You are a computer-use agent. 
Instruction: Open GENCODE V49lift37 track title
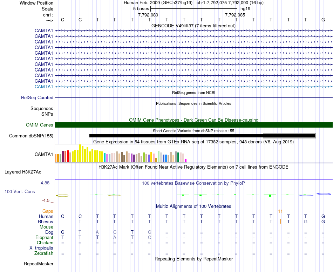(x=193, y=26)
